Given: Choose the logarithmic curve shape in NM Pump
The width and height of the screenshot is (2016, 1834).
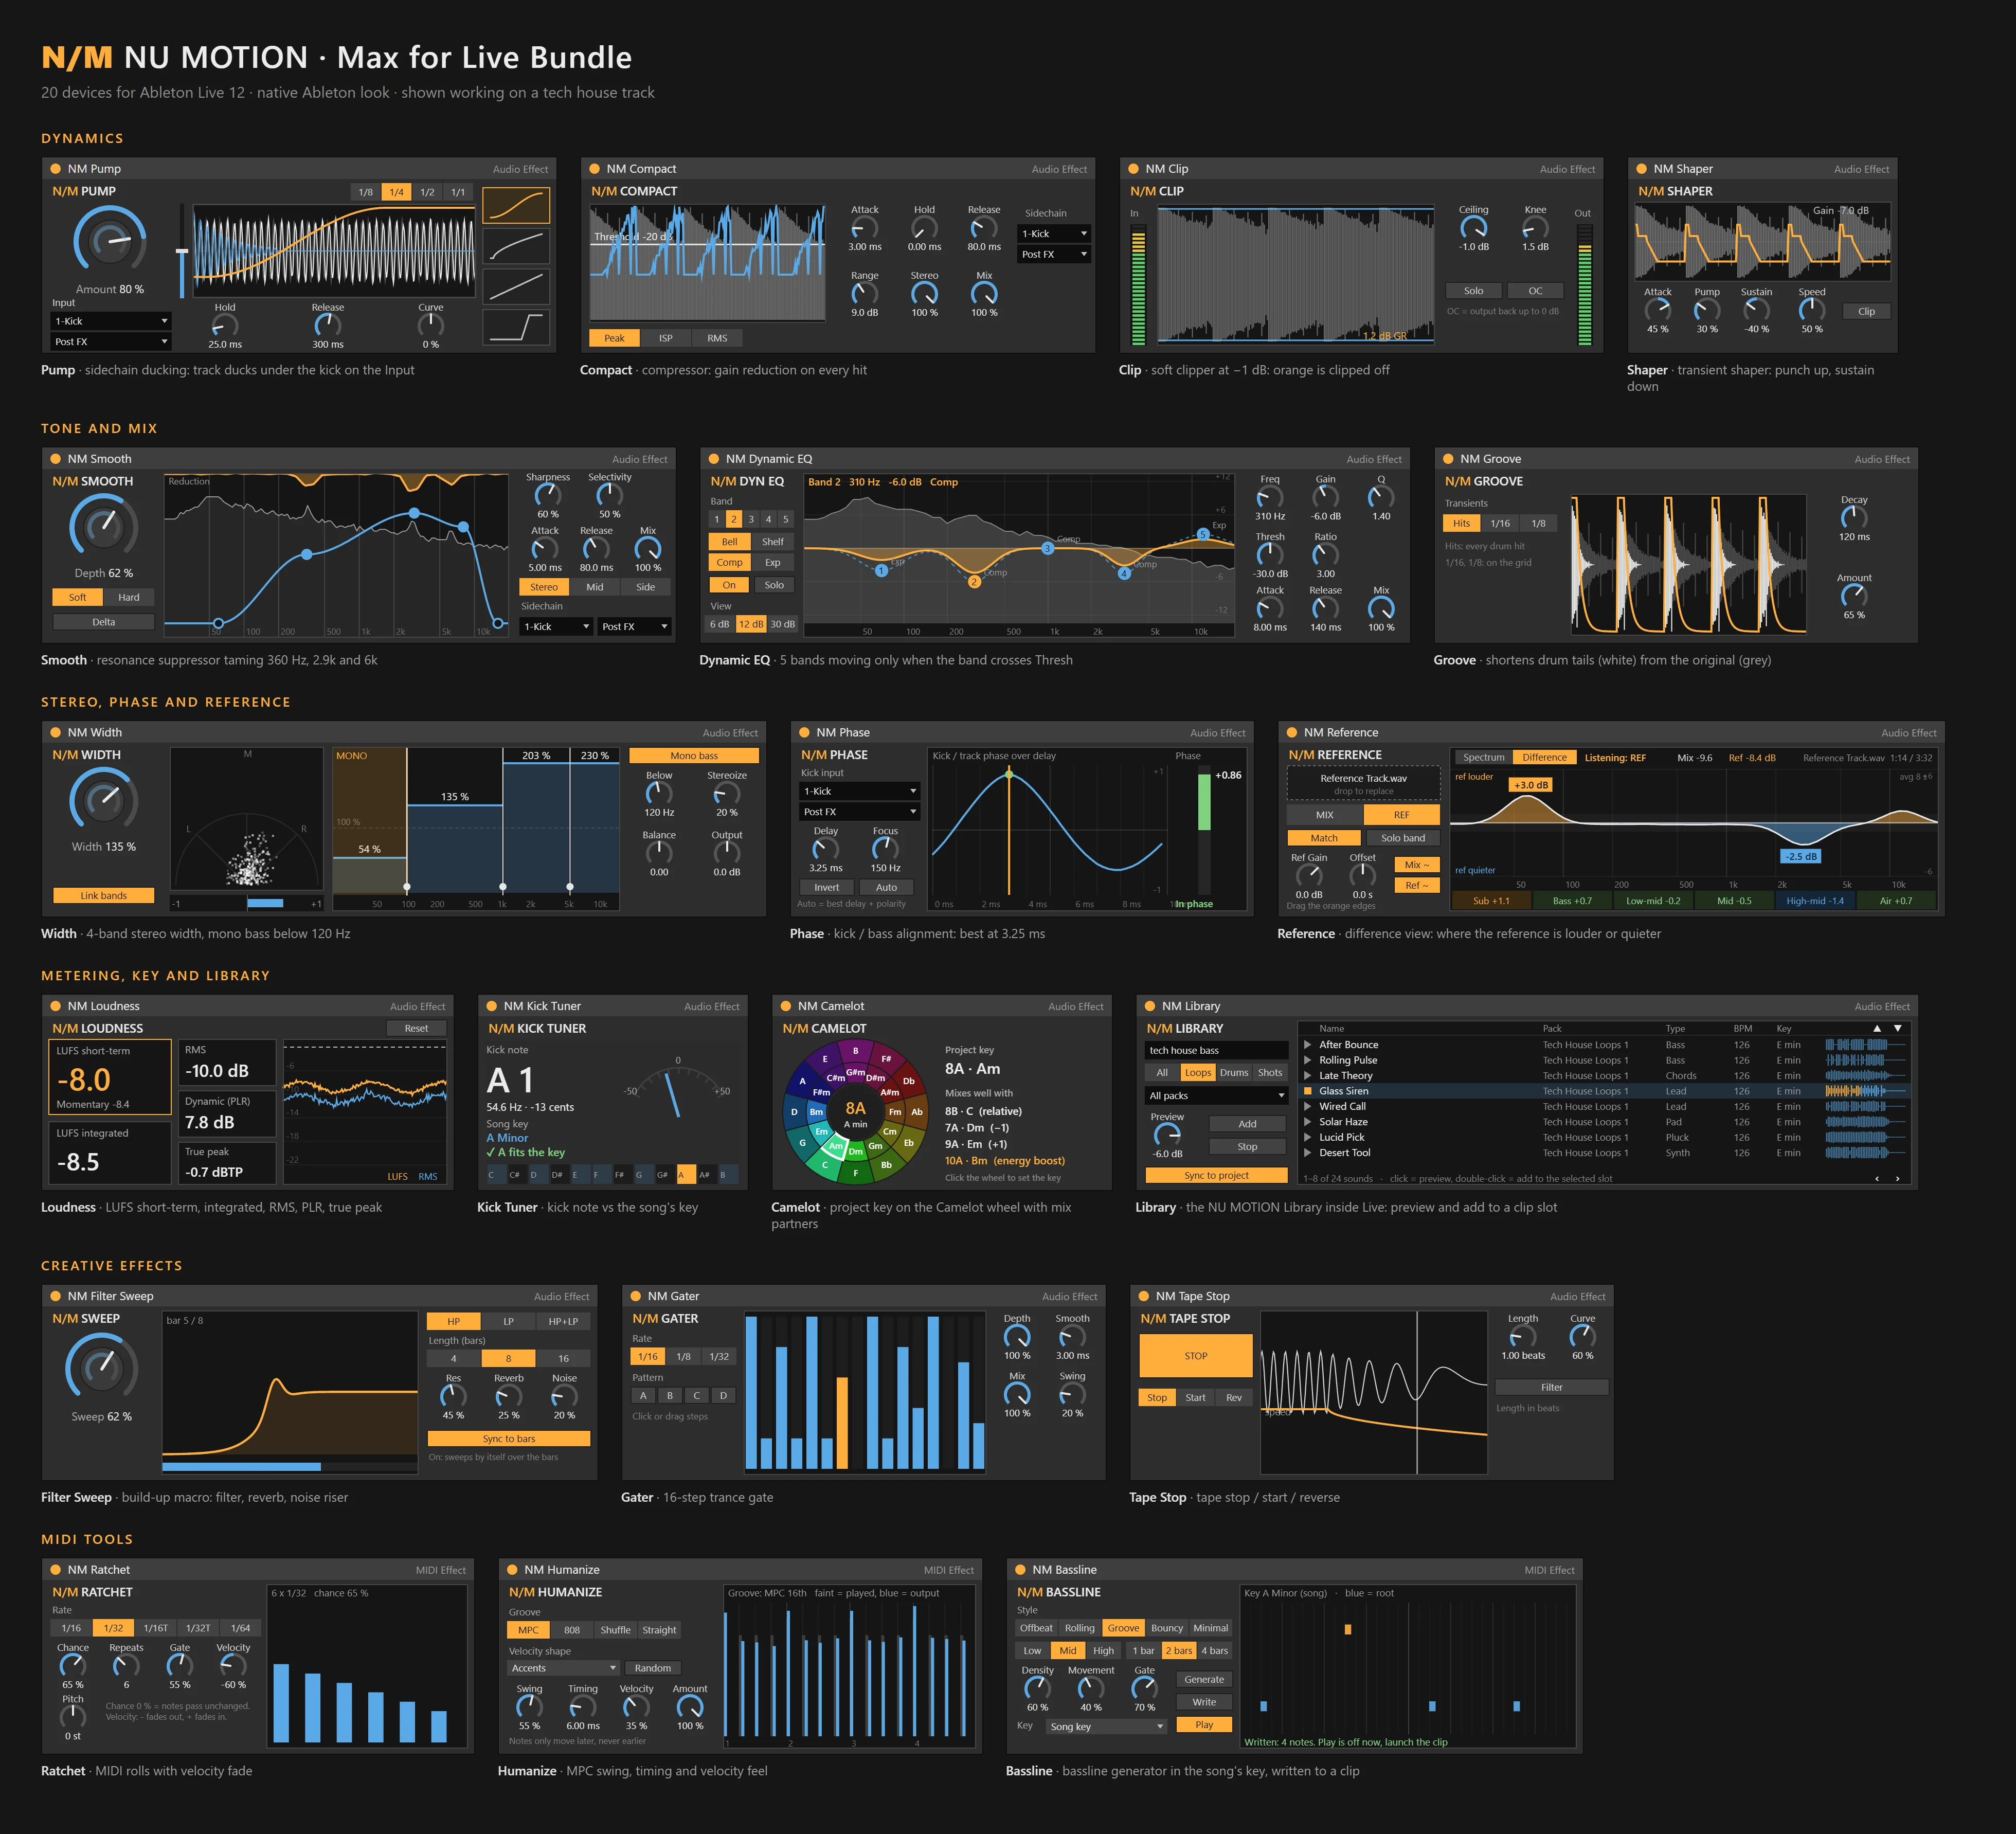Looking at the screenshot, I should point(516,246).
